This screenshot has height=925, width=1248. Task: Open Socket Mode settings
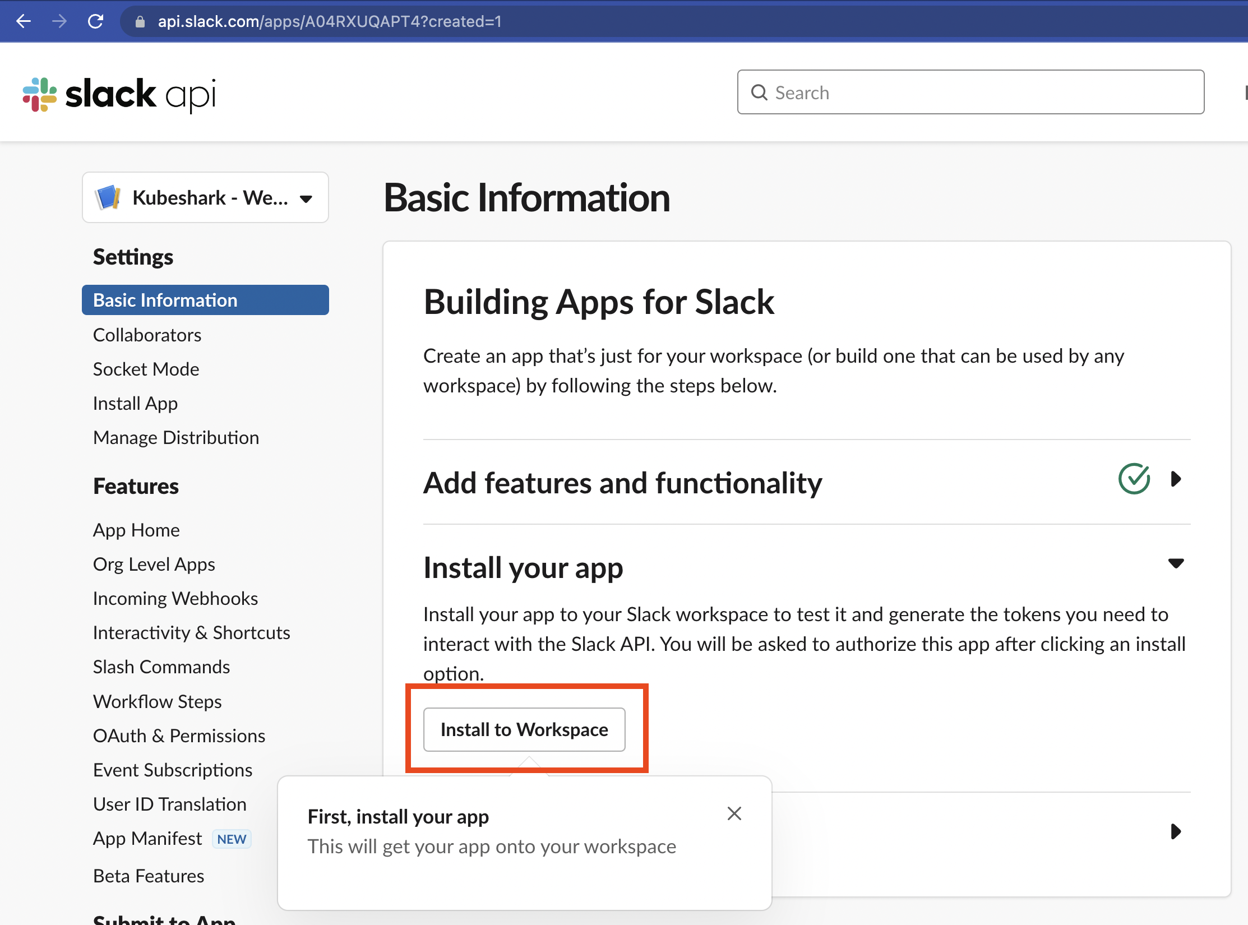point(146,369)
